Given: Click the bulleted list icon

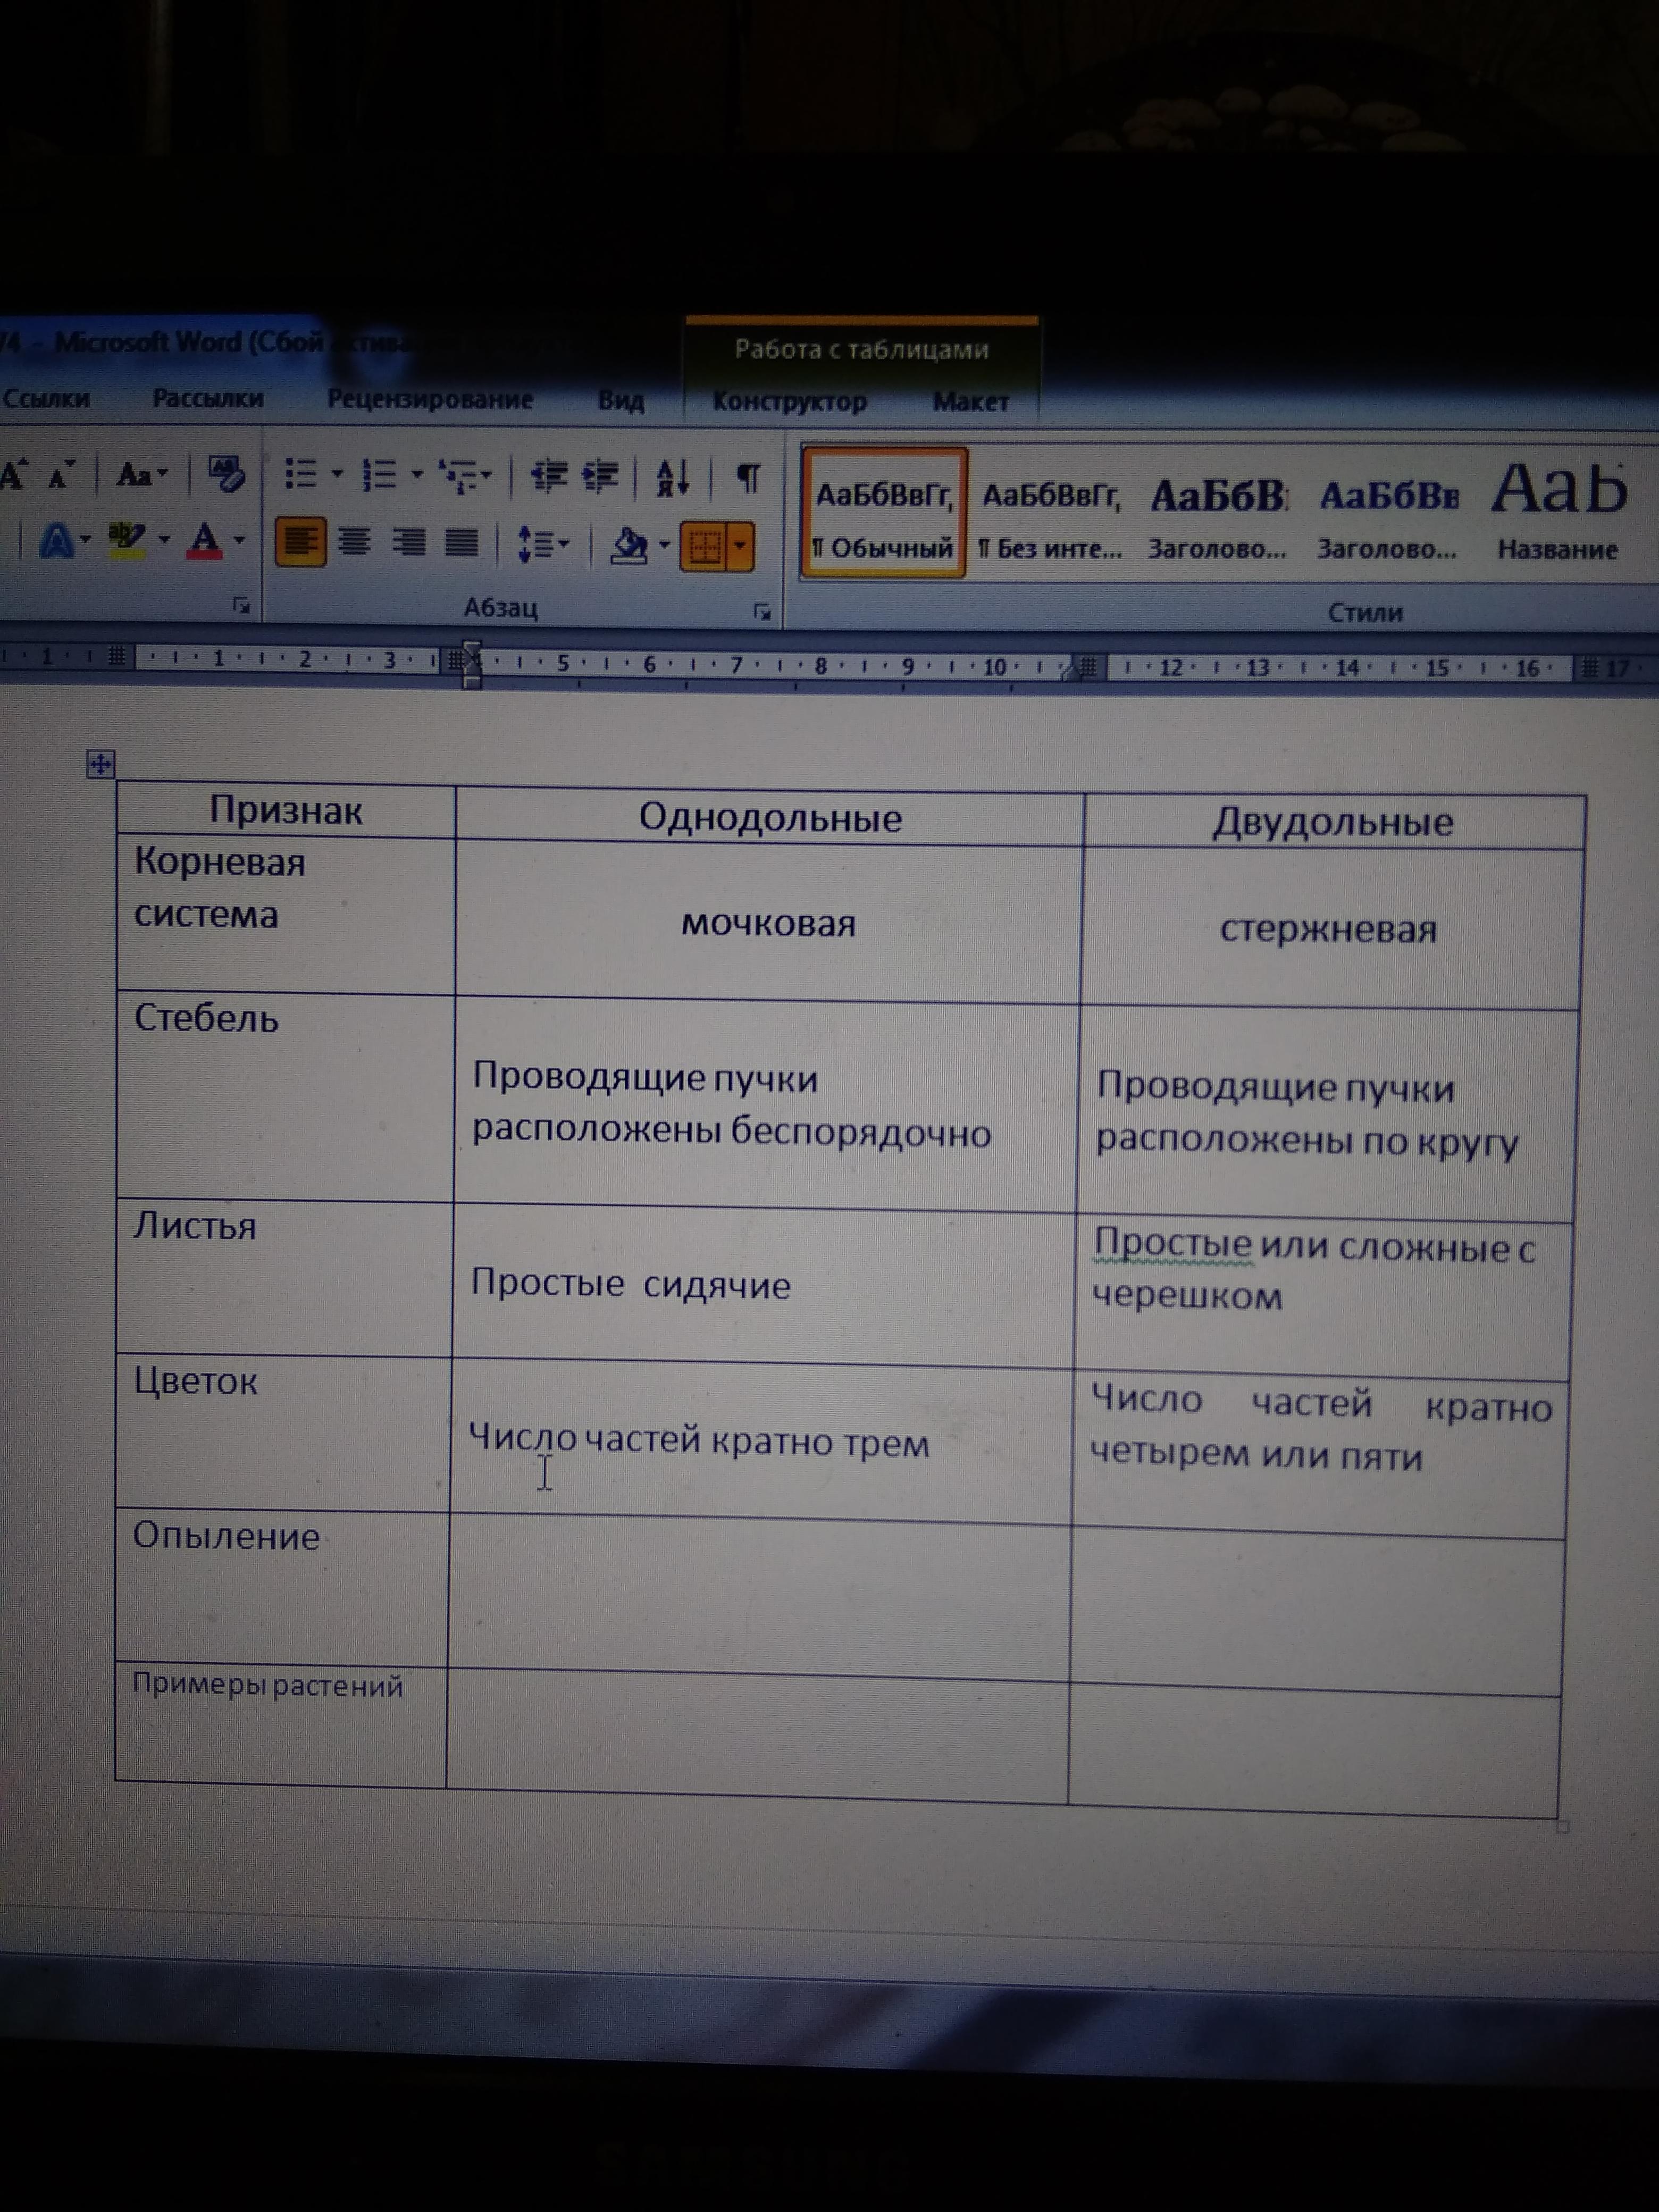Looking at the screenshot, I should tap(301, 474).
